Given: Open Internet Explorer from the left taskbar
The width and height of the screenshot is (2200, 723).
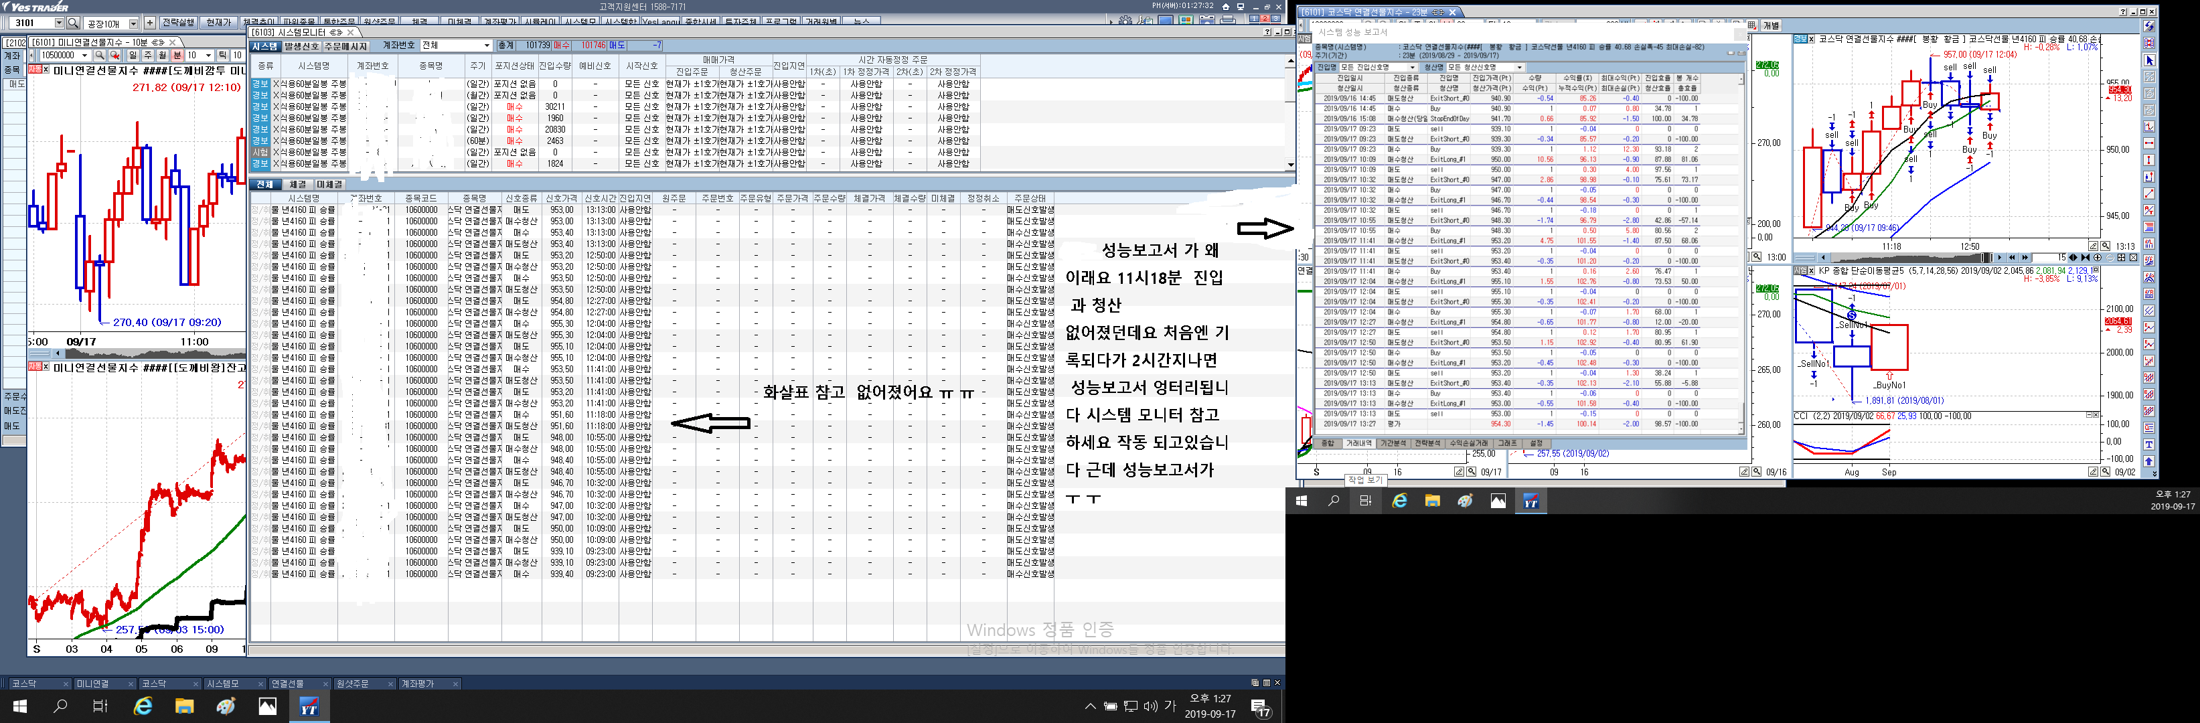Looking at the screenshot, I should (143, 706).
